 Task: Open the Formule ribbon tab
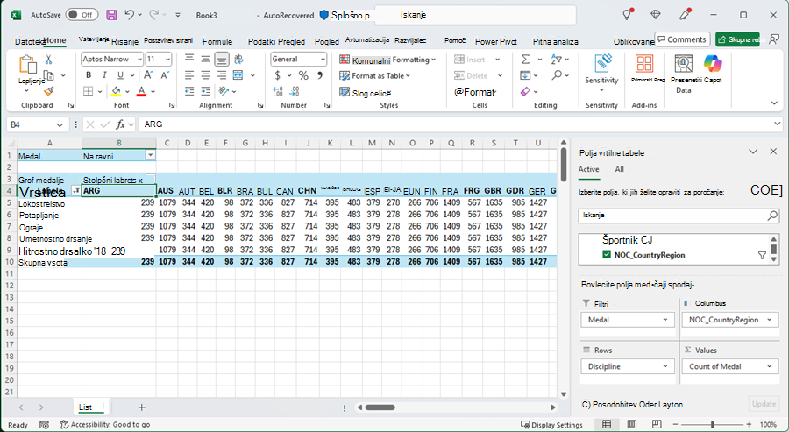coord(217,42)
